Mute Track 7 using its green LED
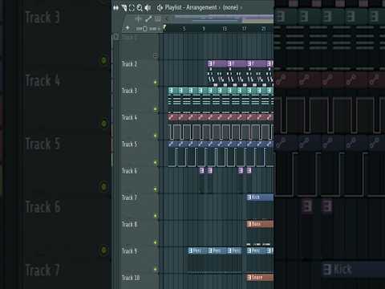385x289 pixels. [156, 216]
